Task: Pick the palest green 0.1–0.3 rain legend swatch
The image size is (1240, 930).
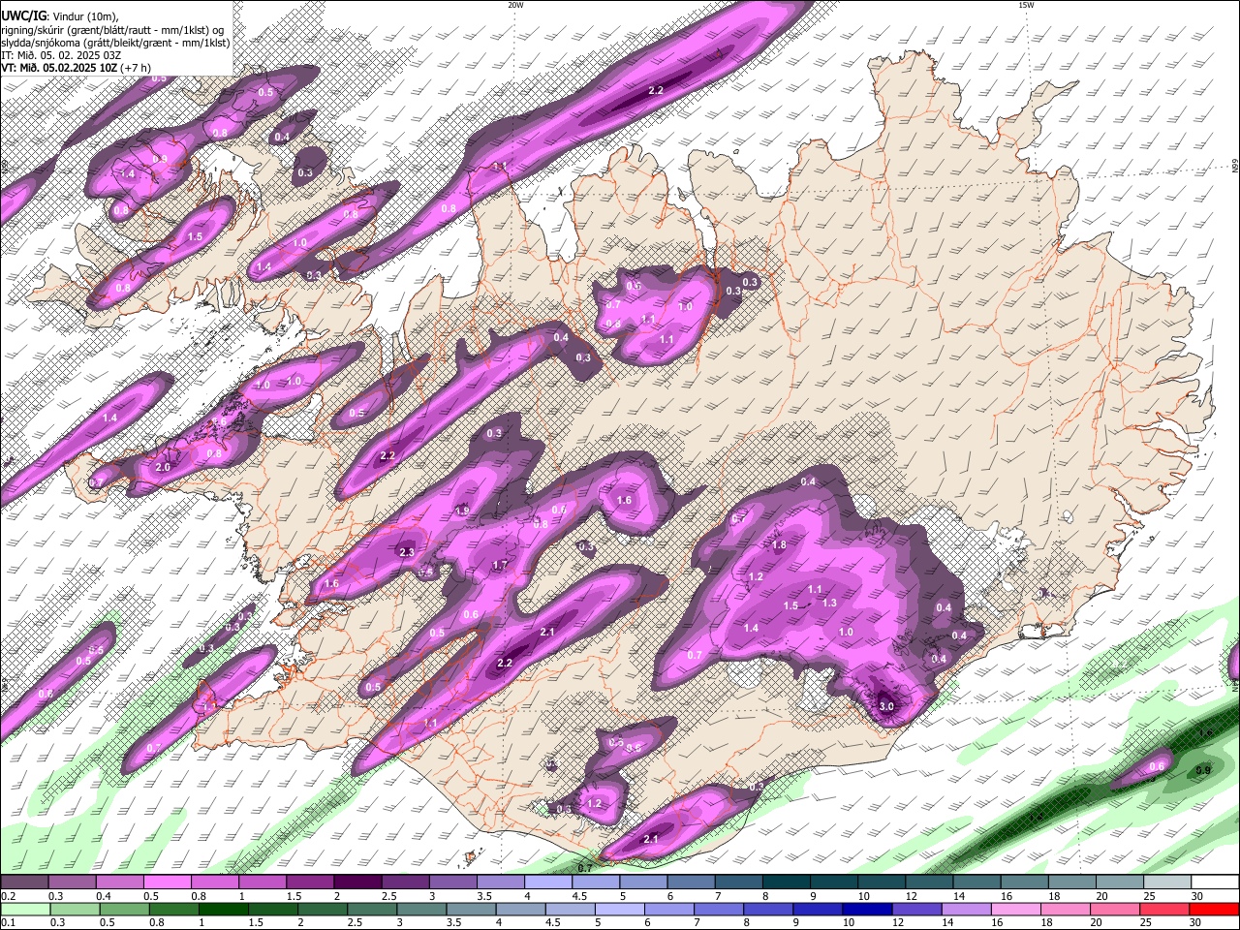Action: coord(25,909)
